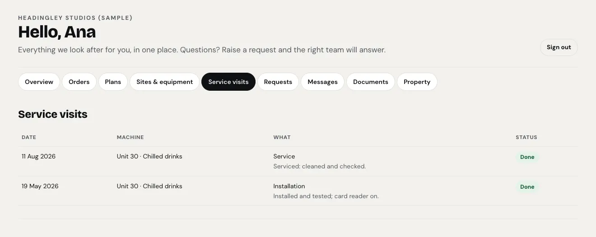This screenshot has width=596, height=237.
Task: Click the Sign out button
Action: point(559,47)
